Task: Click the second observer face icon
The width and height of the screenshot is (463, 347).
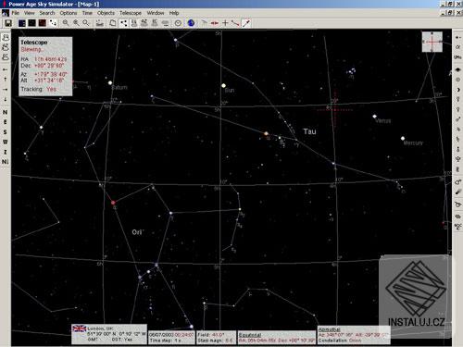Action: (6, 47)
